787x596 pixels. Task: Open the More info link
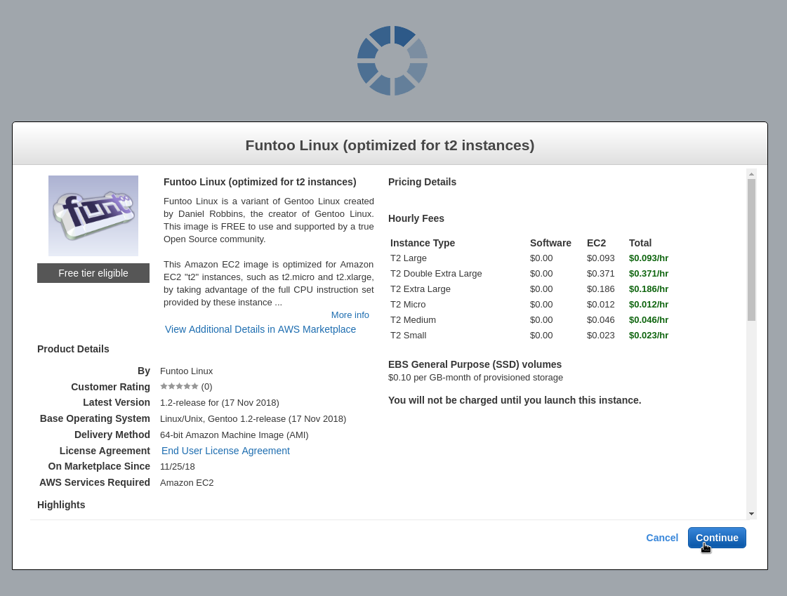350,315
